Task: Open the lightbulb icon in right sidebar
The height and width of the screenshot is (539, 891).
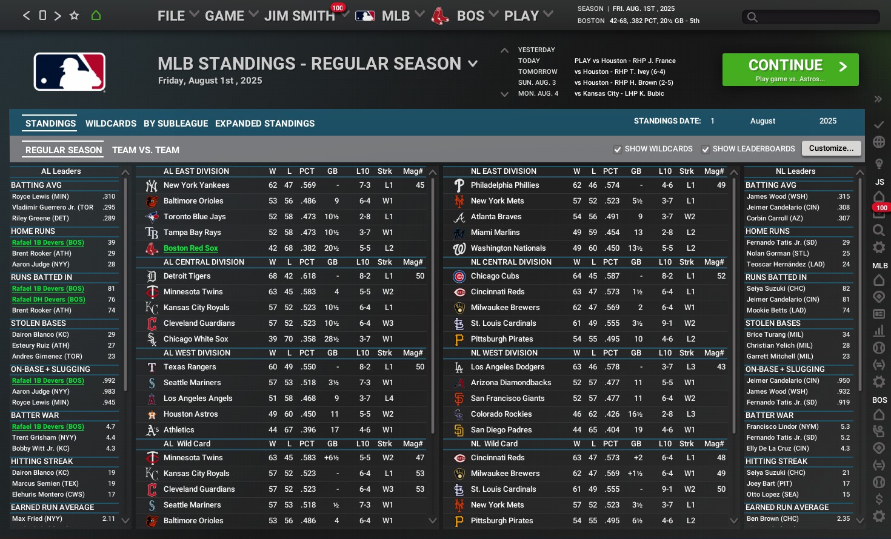Action: (879, 164)
